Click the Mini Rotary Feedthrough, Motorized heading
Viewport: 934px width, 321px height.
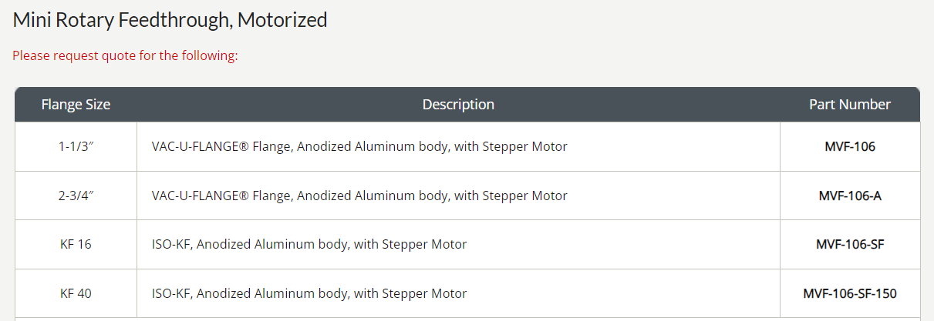170,20
